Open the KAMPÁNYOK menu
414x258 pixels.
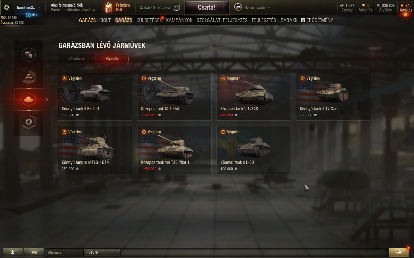click(x=179, y=20)
